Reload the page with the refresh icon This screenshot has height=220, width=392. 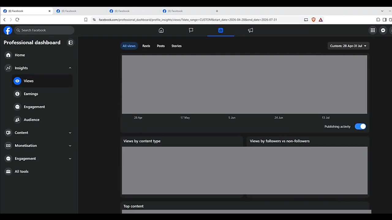17,20
